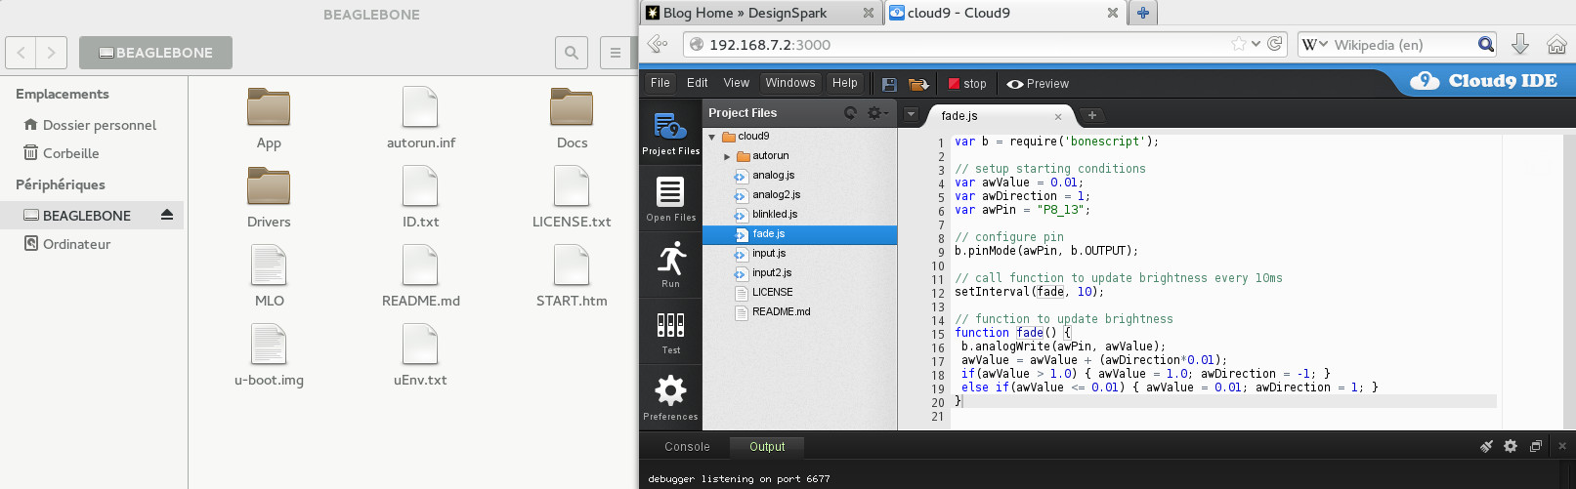Close the Blog Home DesignSpark tab

coord(868,13)
